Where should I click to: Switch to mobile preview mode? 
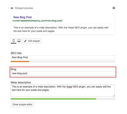pyautogui.click(x=14, y=41)
